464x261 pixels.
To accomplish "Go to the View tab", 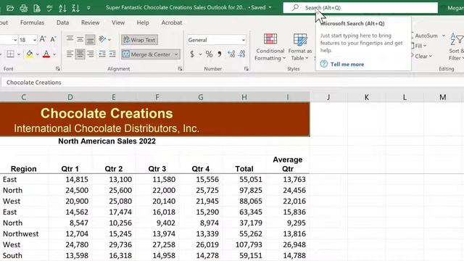I will (118, 22).
